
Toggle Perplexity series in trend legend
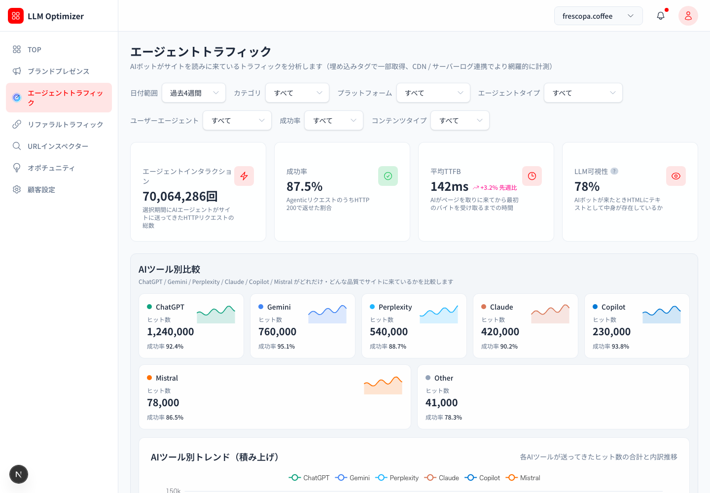pos(397,478)
